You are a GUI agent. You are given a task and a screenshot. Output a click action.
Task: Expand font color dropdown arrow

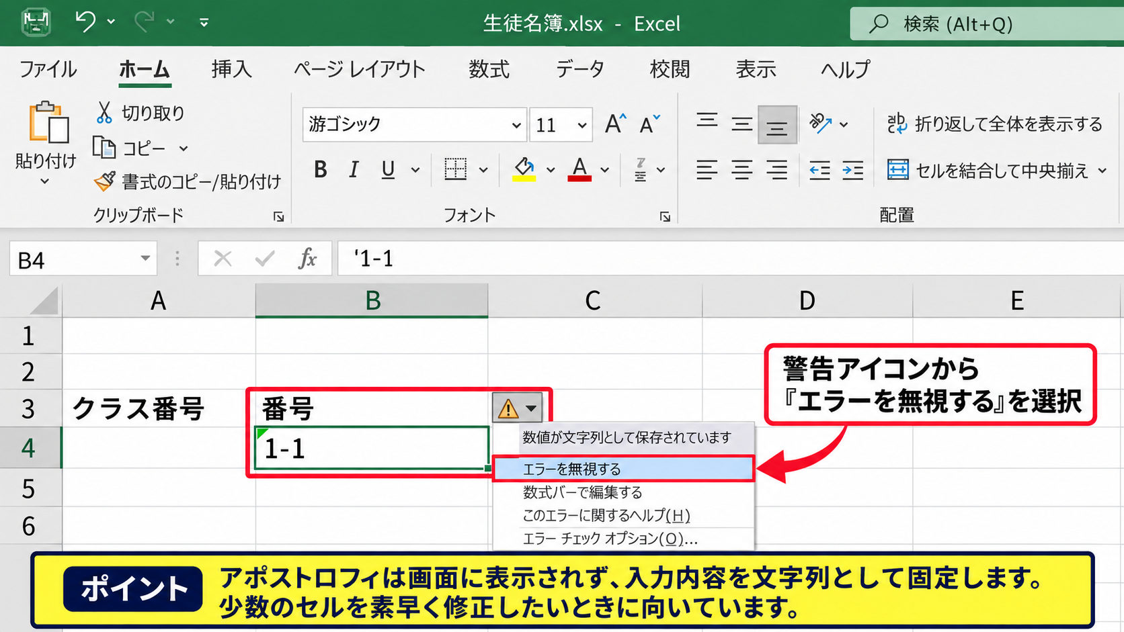tap(605, 171)
